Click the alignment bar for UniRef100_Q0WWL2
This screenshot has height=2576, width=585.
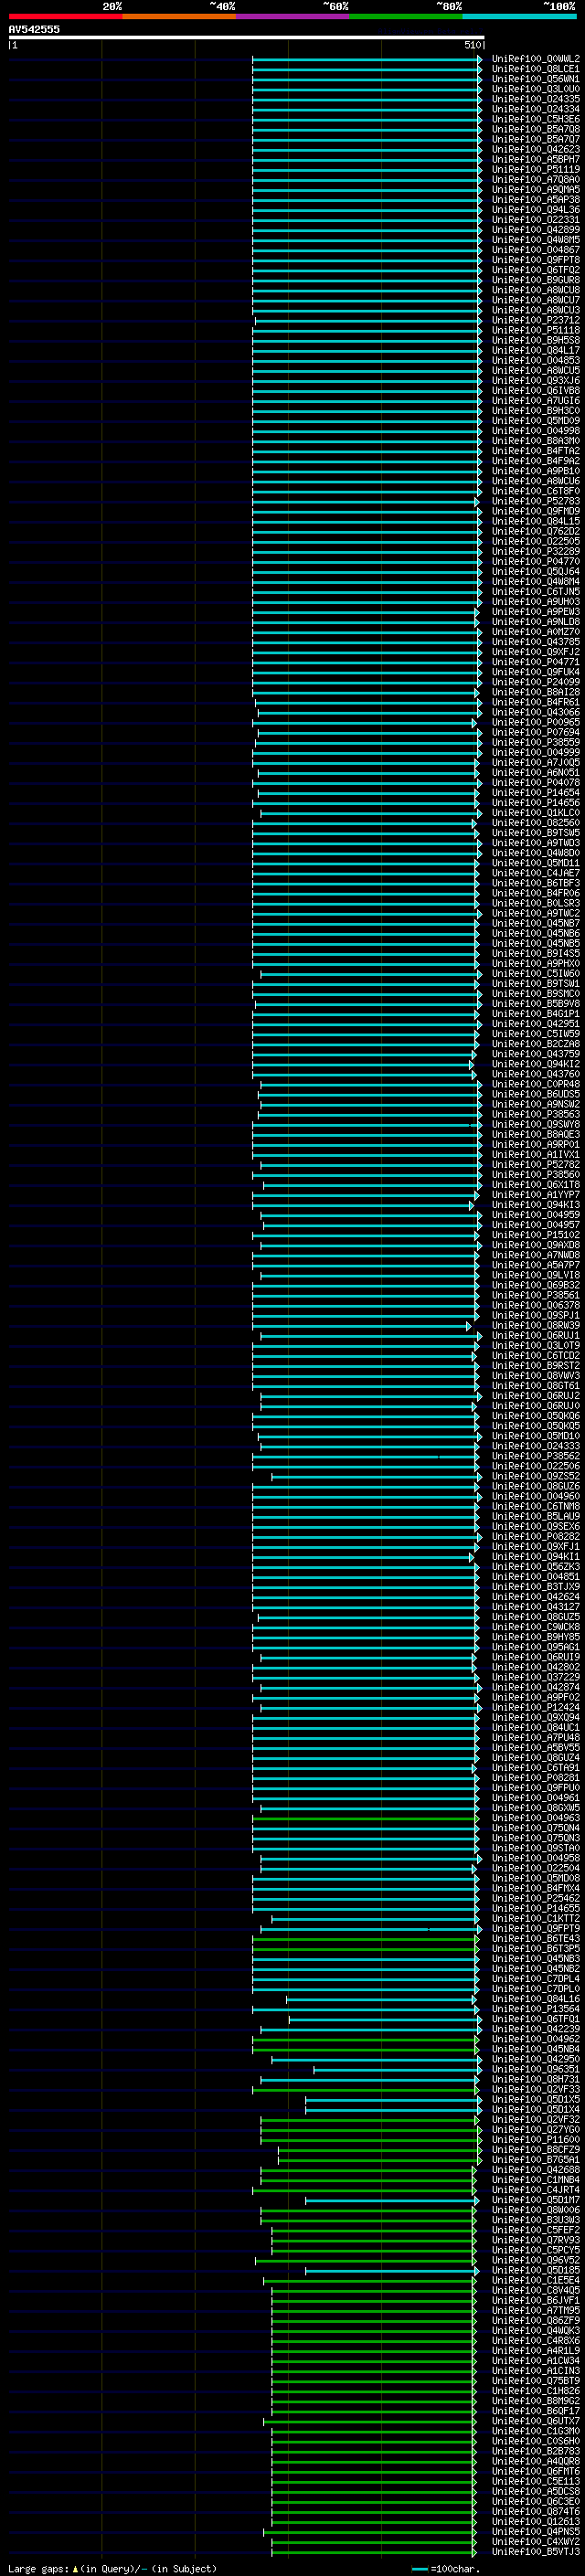pyautogui.click(x=367, y=59)
